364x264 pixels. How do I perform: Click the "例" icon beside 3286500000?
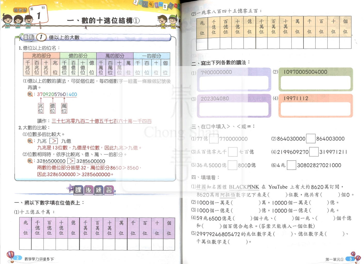pos(30,161)
